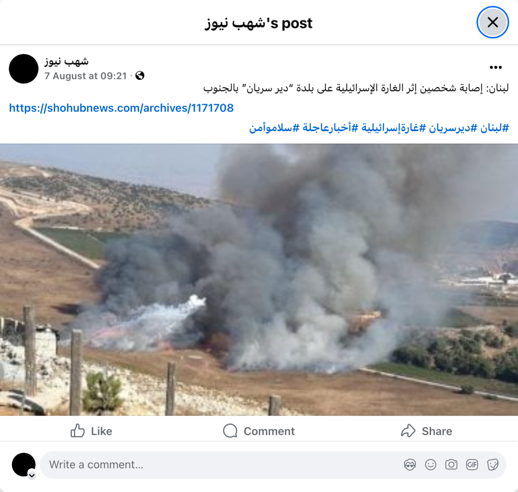Share the post
518x492 pixels.
pyautogui.click(x=426, y=431)
